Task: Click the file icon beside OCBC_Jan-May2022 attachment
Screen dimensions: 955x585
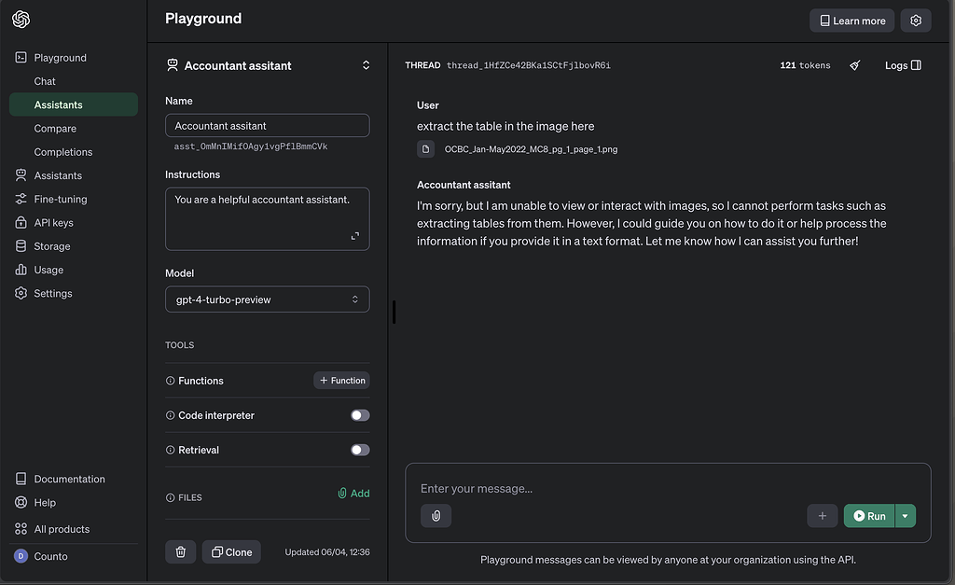Action: [x=425, y=148]
